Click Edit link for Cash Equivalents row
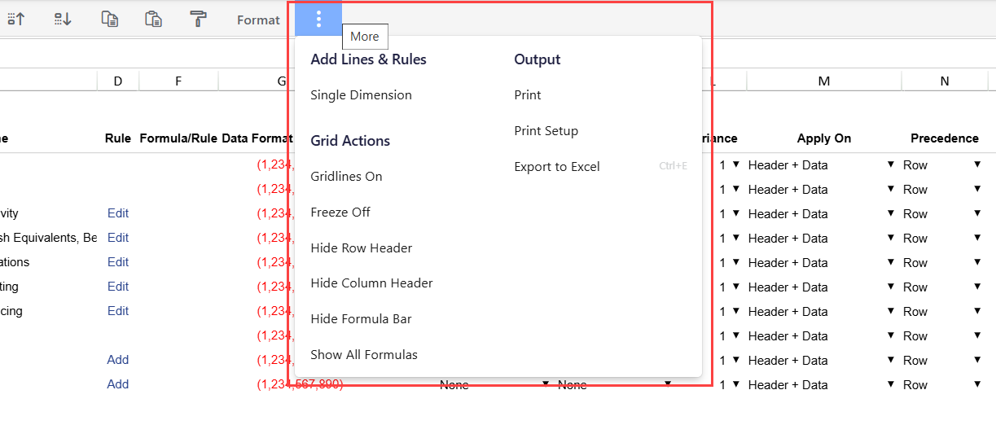 click(x=118, y=238)
